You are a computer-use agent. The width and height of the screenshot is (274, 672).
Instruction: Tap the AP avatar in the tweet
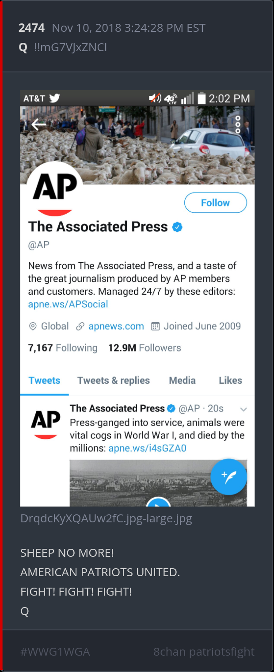pos(46,423)
